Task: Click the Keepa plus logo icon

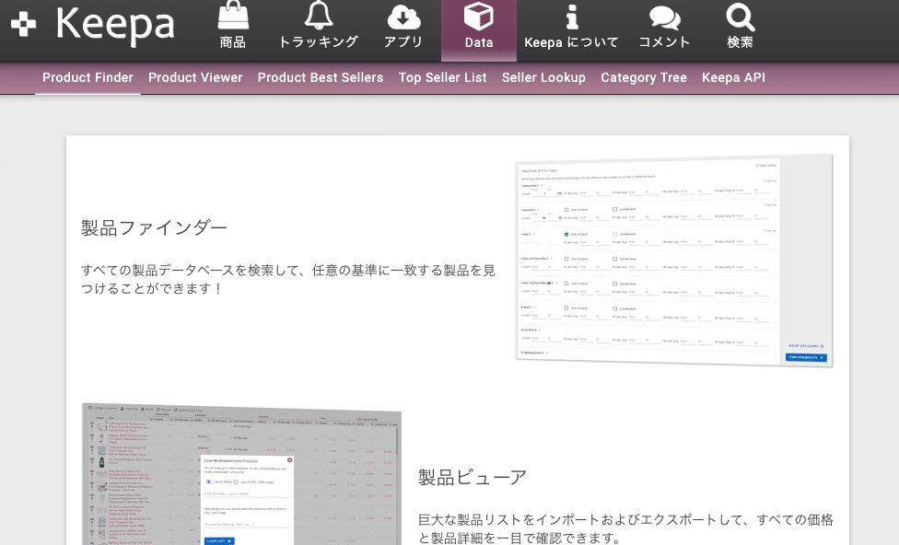Action: pos(24,24)
